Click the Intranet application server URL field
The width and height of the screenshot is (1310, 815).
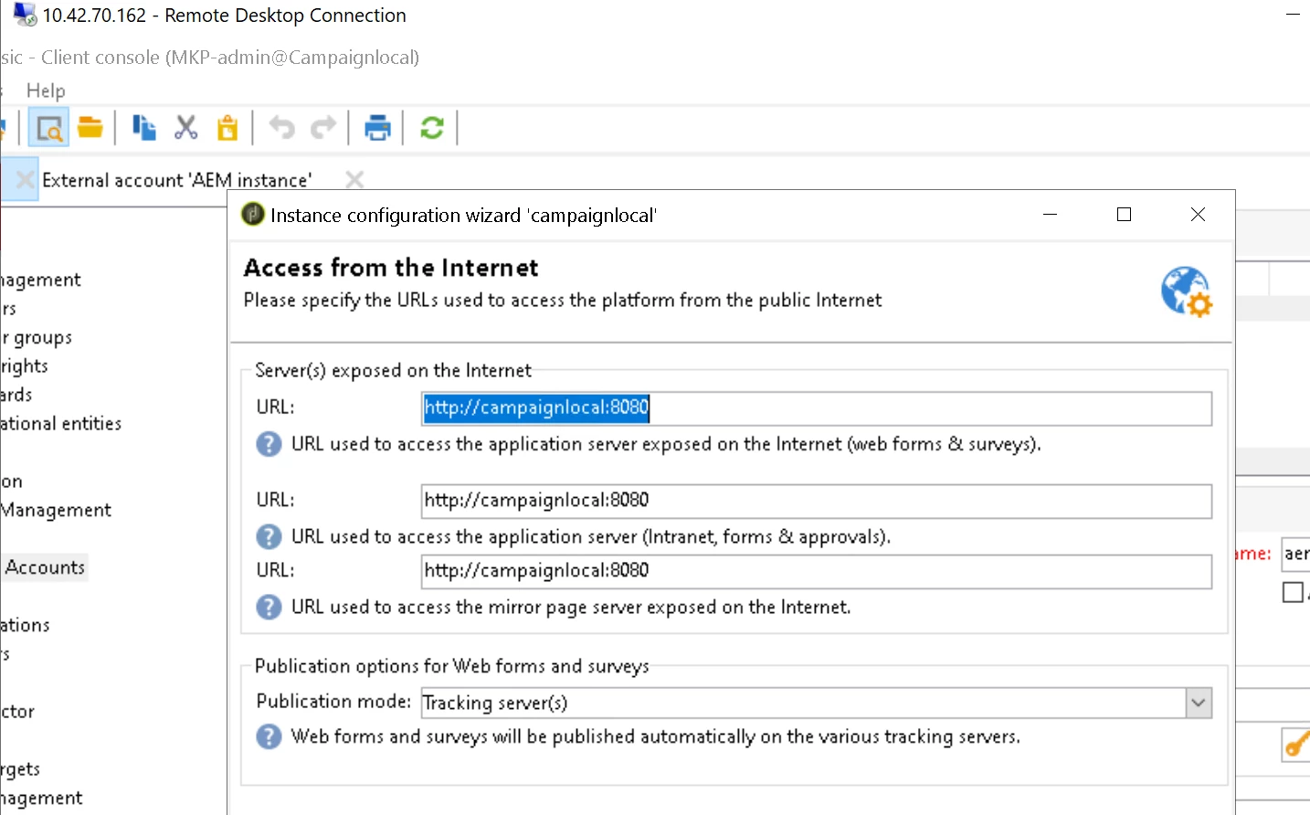point(817,501)
